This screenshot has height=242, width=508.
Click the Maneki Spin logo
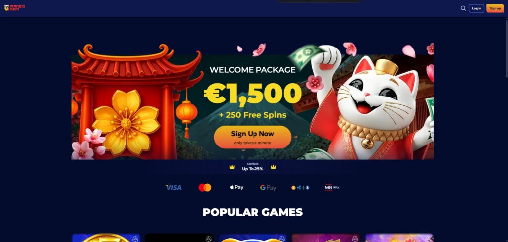14,8
